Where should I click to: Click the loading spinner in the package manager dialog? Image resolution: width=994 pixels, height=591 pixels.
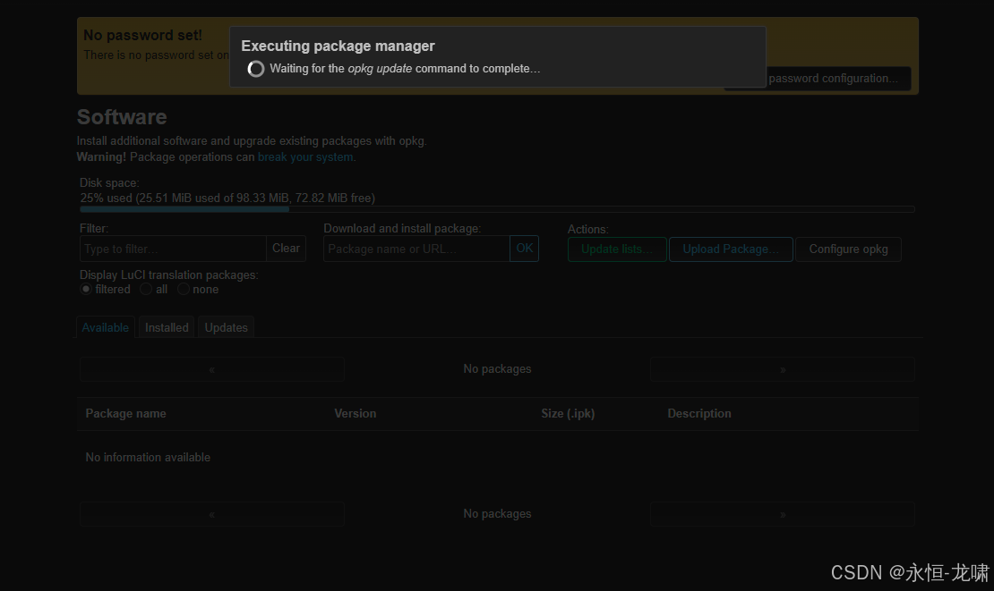tap(256, 69)
